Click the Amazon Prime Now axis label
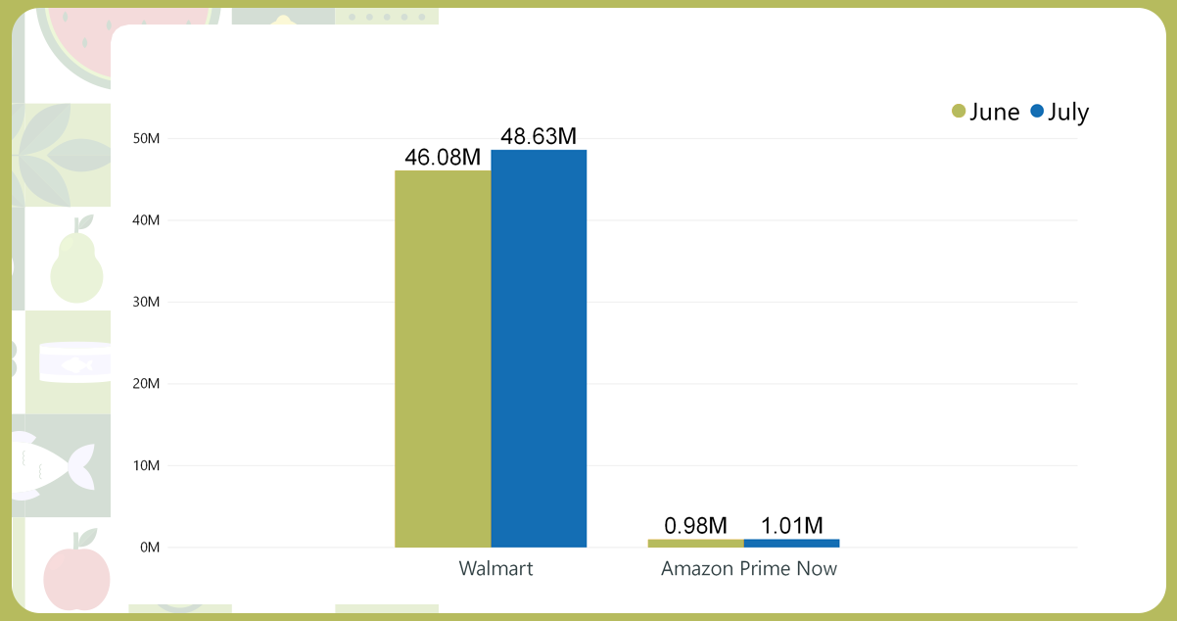The height and width of the screenshot is (621, 1177). pyautogui.click(x=749, y=568)
